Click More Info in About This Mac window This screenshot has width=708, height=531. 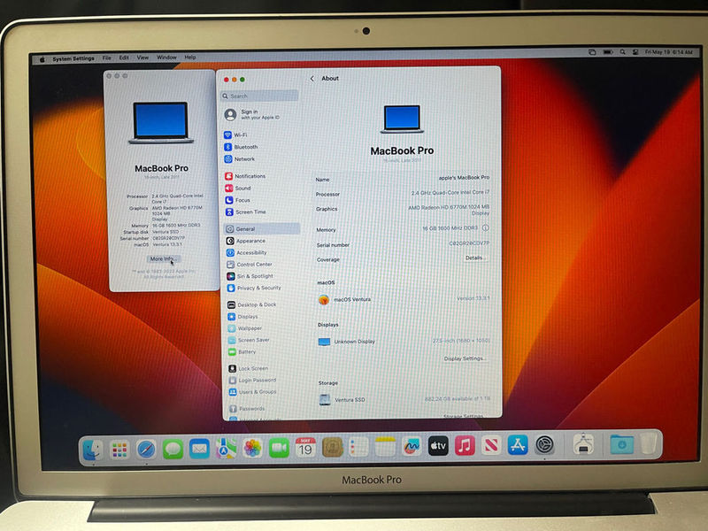click(x=163, y=258)
